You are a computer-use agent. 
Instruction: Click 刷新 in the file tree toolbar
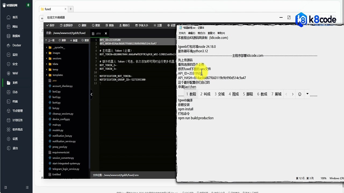tap(62, 40)
